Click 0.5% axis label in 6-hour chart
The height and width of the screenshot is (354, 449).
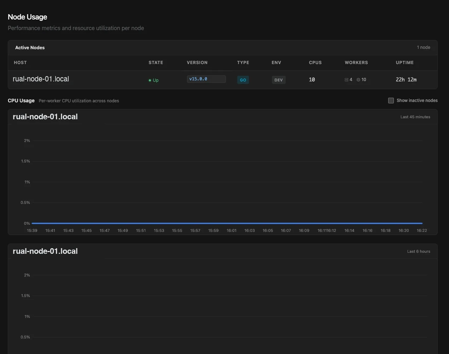tap(25, 337)
